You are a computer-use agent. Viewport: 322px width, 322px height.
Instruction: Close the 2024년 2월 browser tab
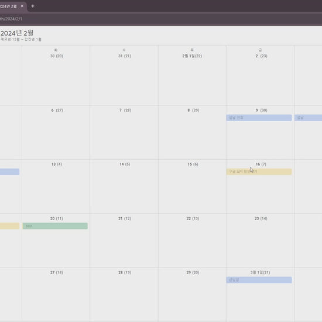click(22, 6)
